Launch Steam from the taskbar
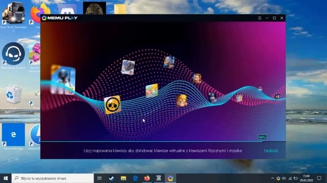 (x=111, y=178)
